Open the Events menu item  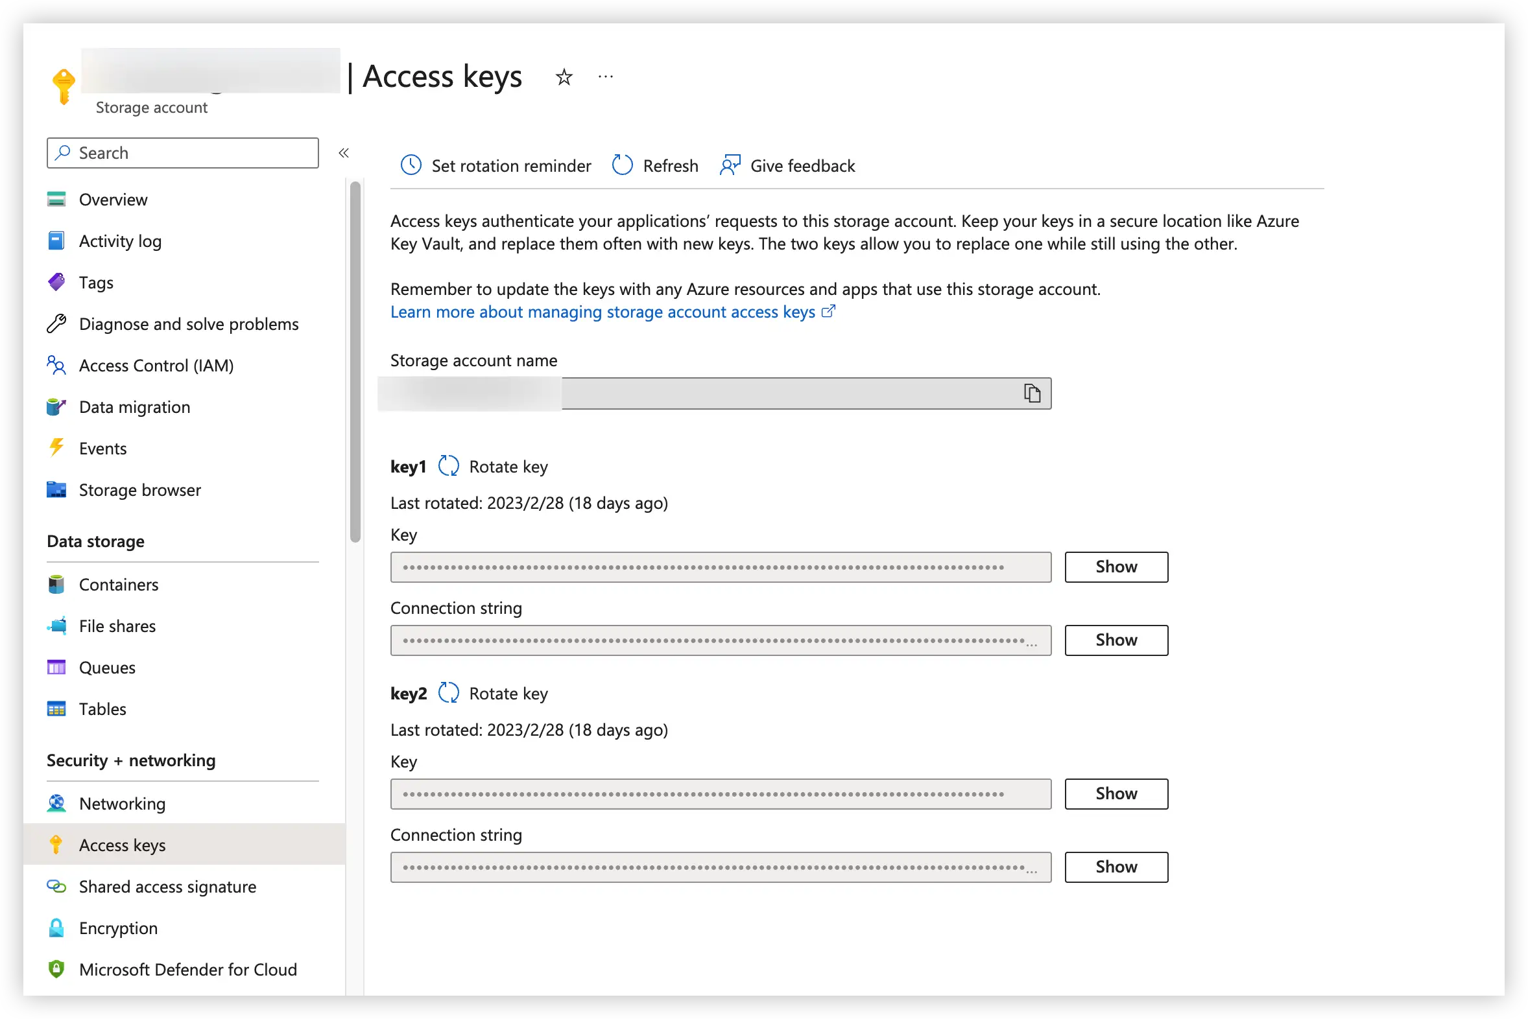pyautogui.click(x=102, y=449)
